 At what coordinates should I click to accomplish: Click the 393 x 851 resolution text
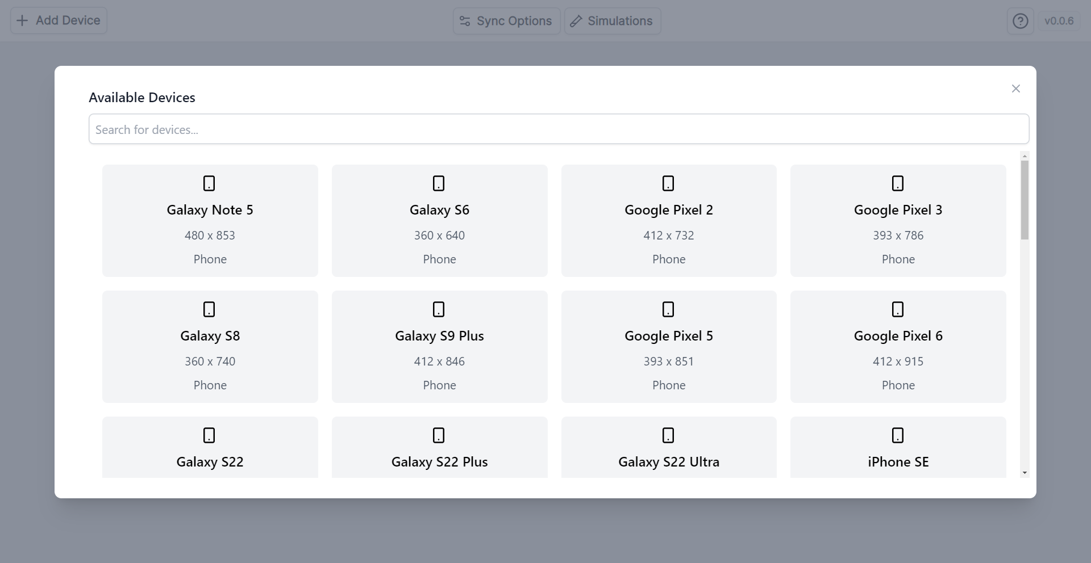pyautogui.click(x=669, y=362)
